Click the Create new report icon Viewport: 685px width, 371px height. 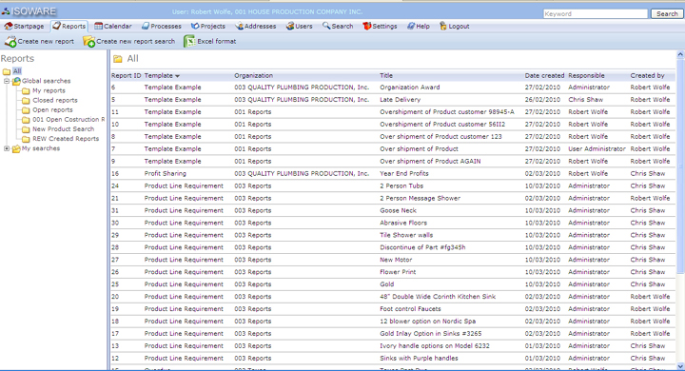(x=10, y=42)
